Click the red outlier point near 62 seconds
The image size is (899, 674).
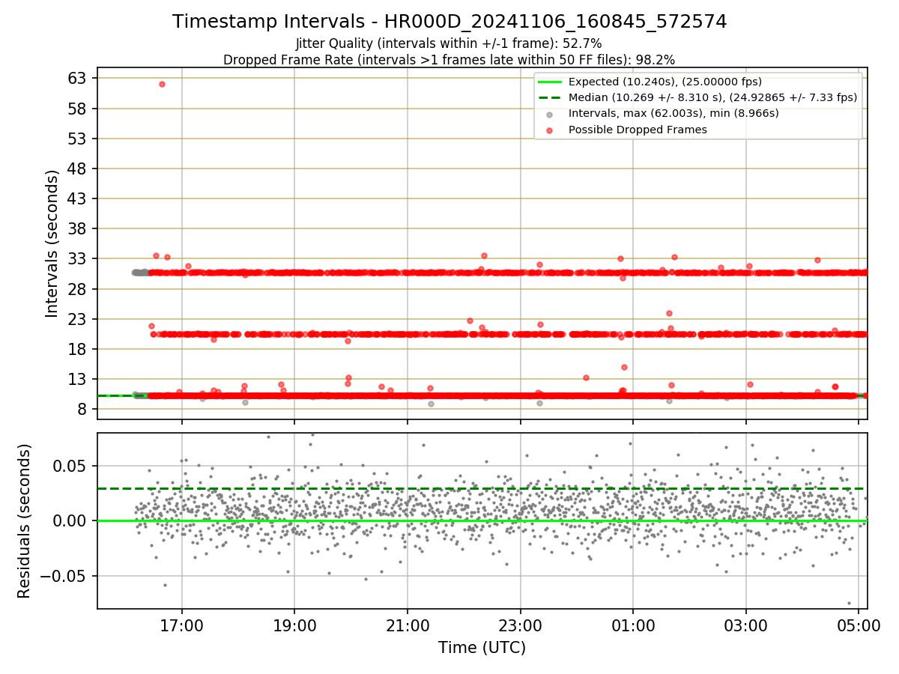click(162, 84)
